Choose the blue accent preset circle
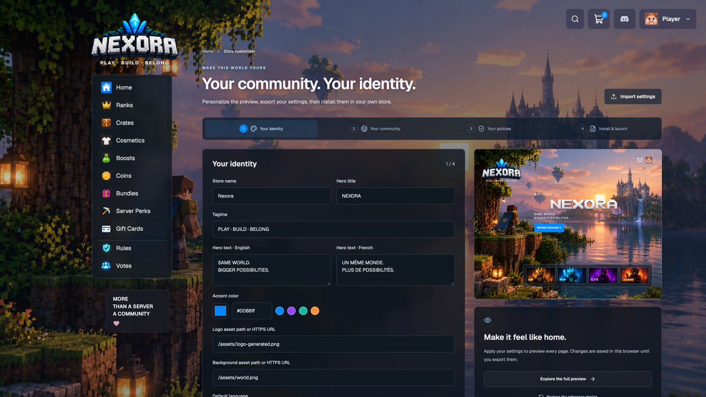Image resolution: width=706 pixels, height=397 pixels. tap(279, 311)
